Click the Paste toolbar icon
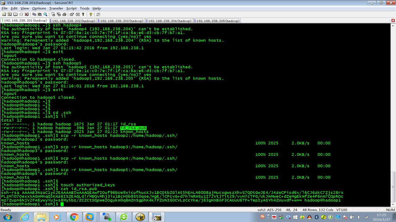 (40, 14)
